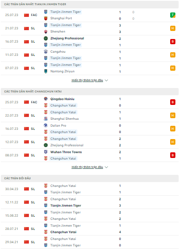
Task: Click the Shenzhen club crest icon
Action: (x=46, y=32)
